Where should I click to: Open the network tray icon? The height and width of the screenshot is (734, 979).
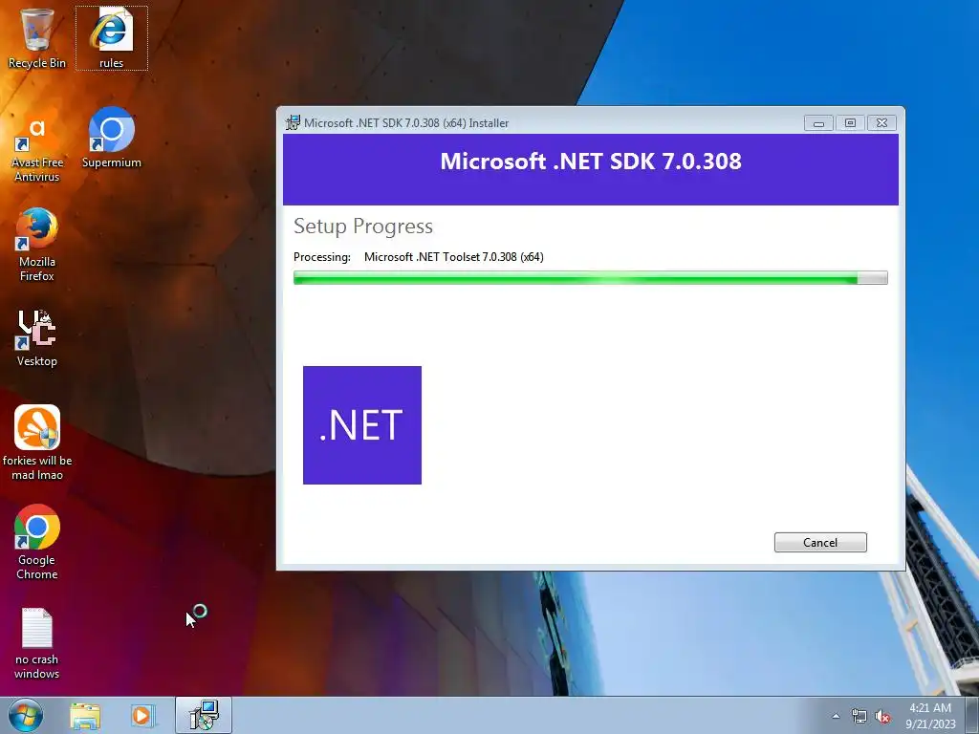859,717
